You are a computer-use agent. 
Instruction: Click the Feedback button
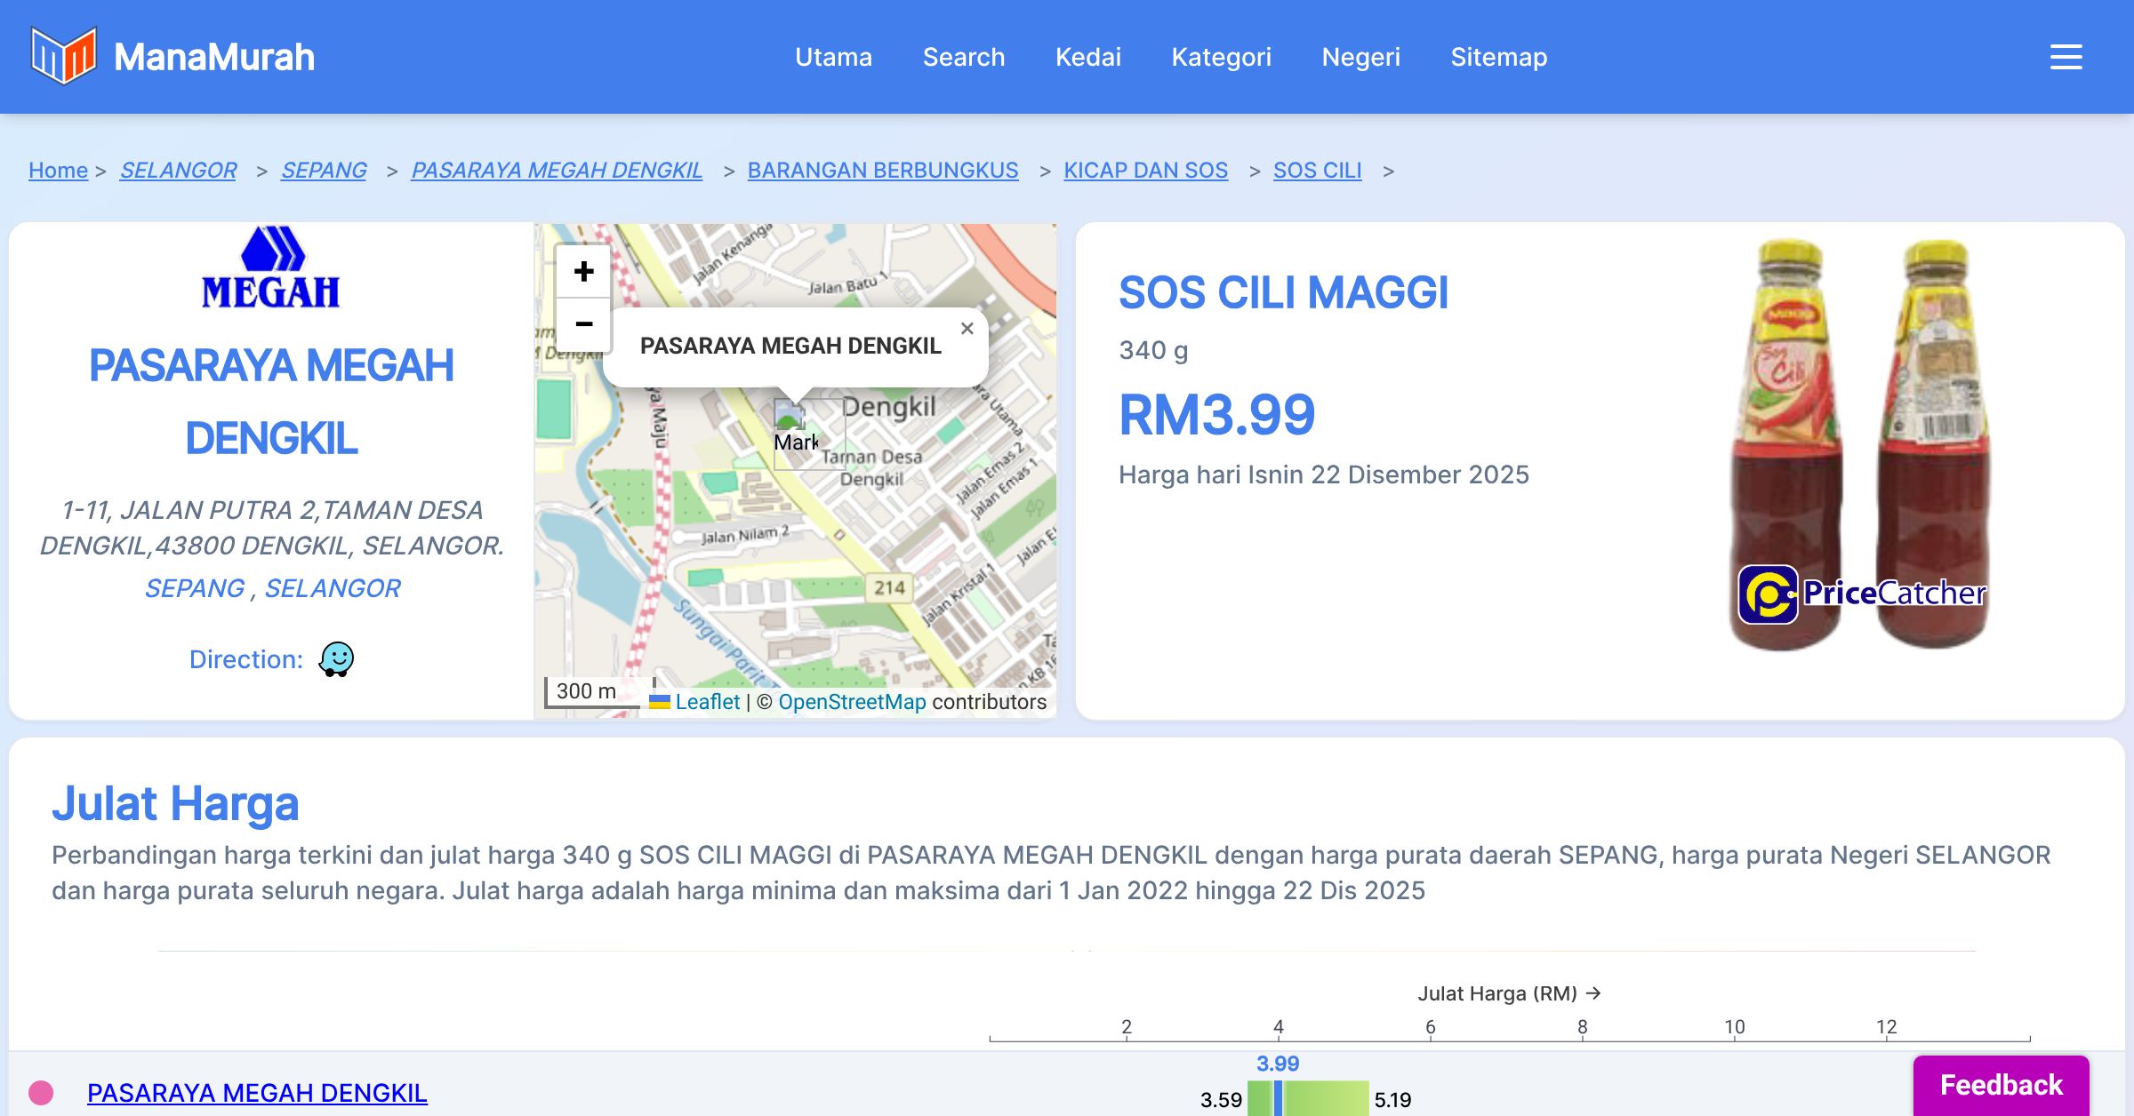point(2001,1085)
